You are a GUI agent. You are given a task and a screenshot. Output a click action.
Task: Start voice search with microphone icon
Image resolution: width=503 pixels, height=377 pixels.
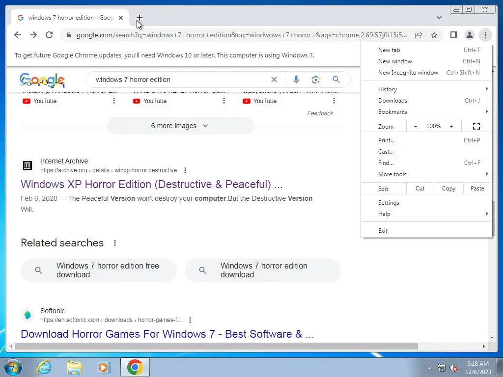[x=296, y=80]
